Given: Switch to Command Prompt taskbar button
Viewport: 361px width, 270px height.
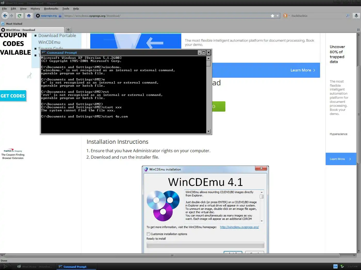Looking at the screenshot, I should coord(76,267).
